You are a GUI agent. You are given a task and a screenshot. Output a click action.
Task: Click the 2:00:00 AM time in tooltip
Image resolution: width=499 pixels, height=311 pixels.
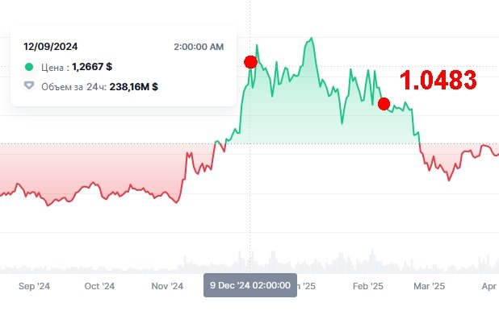click(199, 47)
